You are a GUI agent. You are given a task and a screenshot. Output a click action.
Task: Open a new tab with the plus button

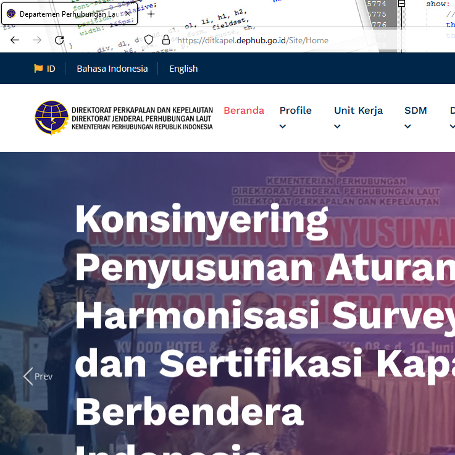[x=151, y=14]
